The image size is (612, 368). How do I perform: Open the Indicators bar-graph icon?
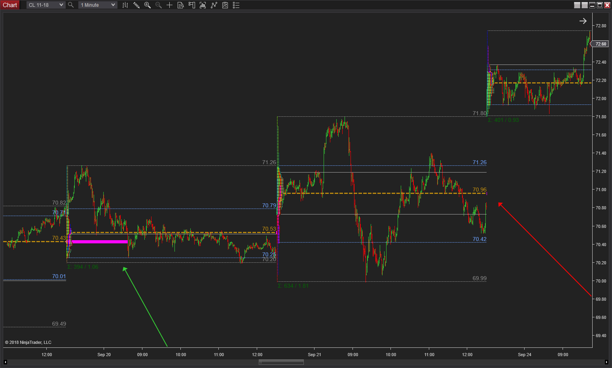tap(203, 5)
